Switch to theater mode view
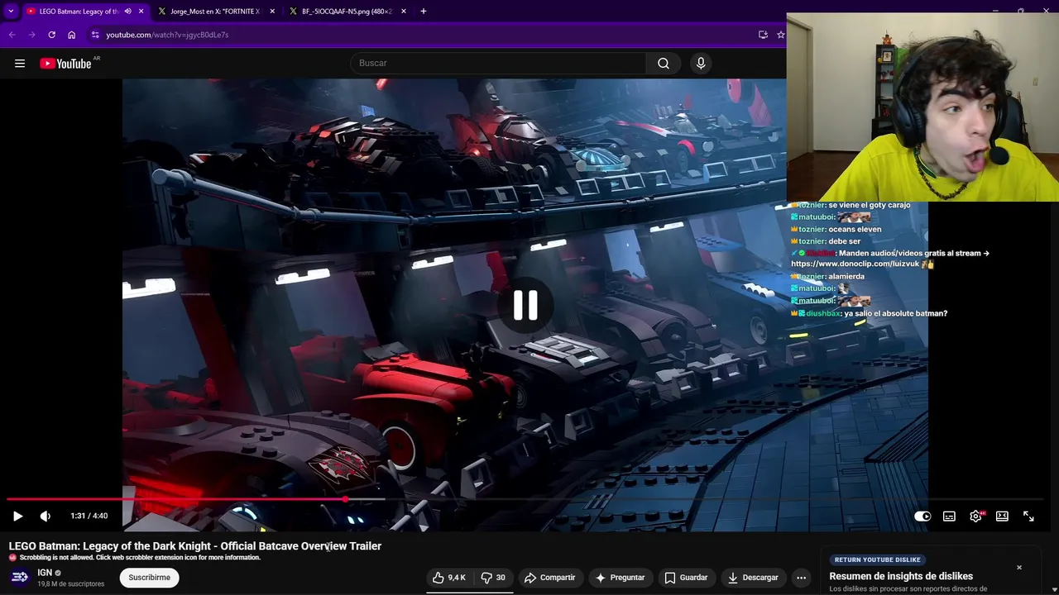1059x595 pixels. (1002, 516)
